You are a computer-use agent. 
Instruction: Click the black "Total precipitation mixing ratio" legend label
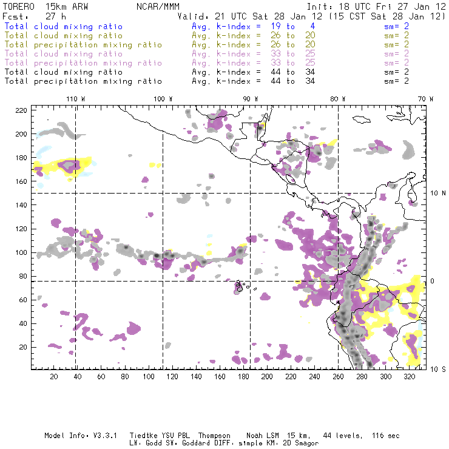click(x=83, y=81)
